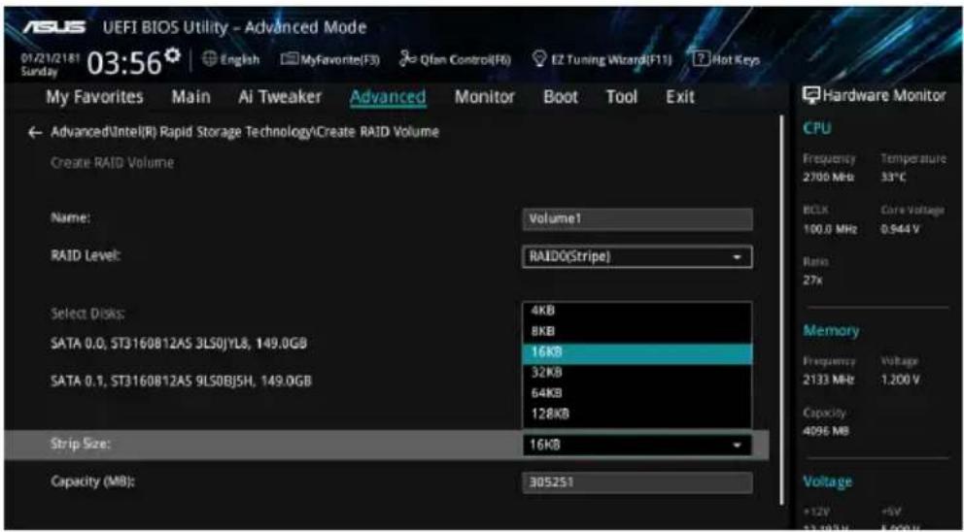The height and width of the screenshot is (532, 964).
Task: Go to the Monitor tab
Action: pos(485,97)
